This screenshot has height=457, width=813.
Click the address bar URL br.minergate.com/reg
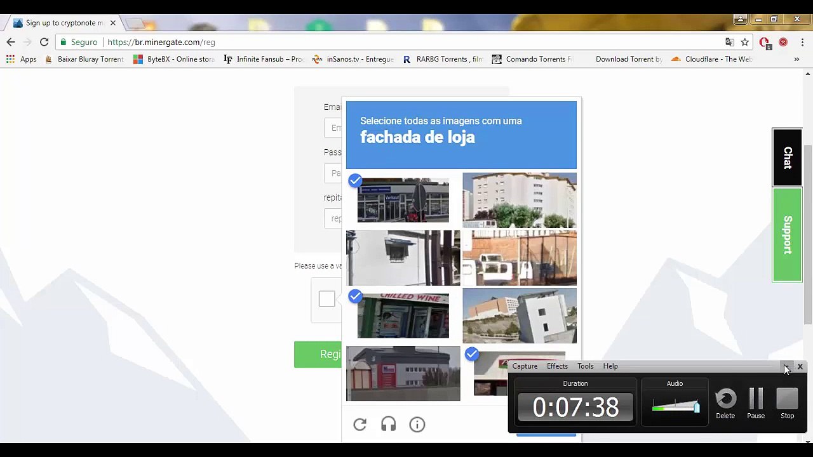tap(161, 42)
